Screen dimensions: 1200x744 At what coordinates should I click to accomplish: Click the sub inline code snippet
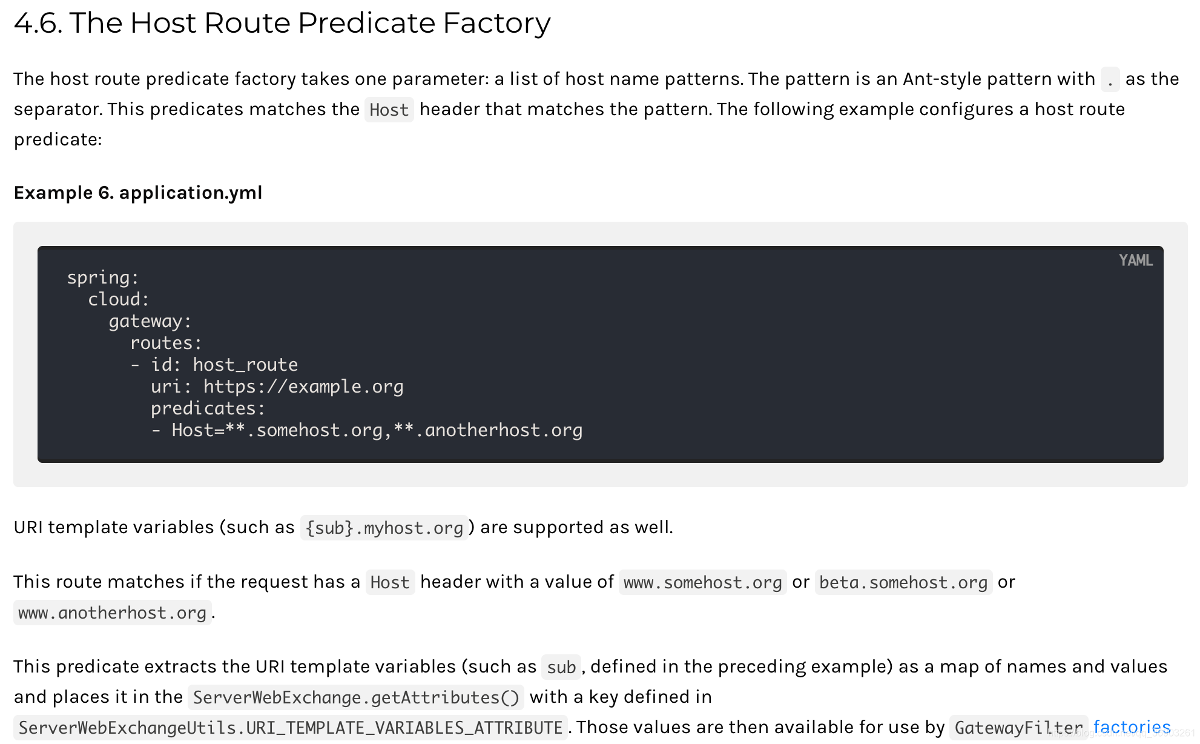pyautogui.click(x=561, y=667)
